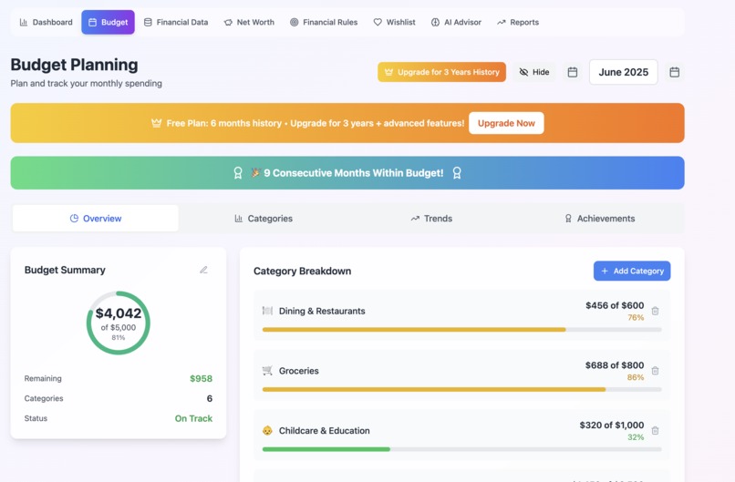The width and height of the screenshot is (735, 482).
Task: Open the AI Advisor page
Action: (456, 22)
